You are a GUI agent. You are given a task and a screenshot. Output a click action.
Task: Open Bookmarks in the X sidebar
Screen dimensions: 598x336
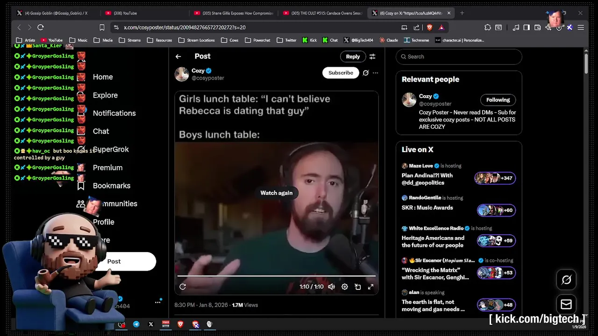click(112, 186)
